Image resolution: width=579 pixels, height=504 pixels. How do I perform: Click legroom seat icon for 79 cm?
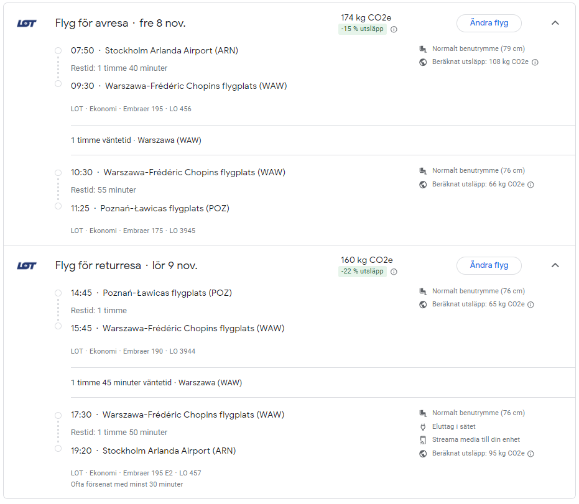423,48
